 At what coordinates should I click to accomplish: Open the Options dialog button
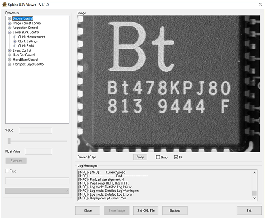[x=175, y=210]
